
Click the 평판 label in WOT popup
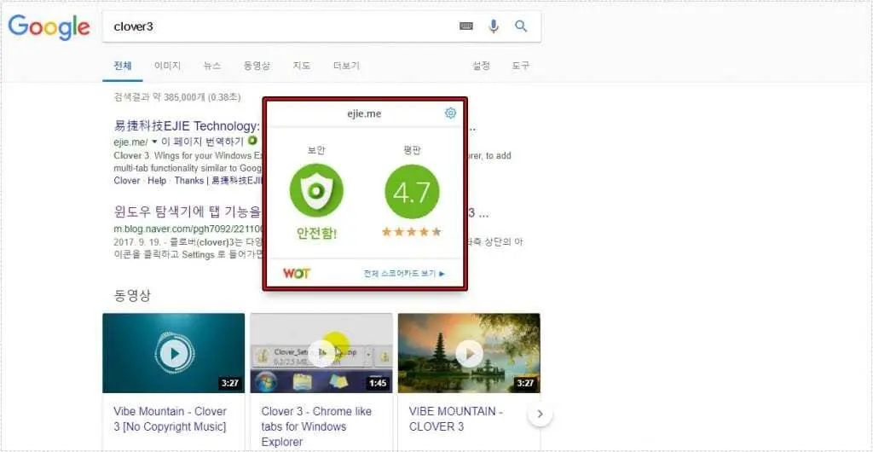coord(412,150)
